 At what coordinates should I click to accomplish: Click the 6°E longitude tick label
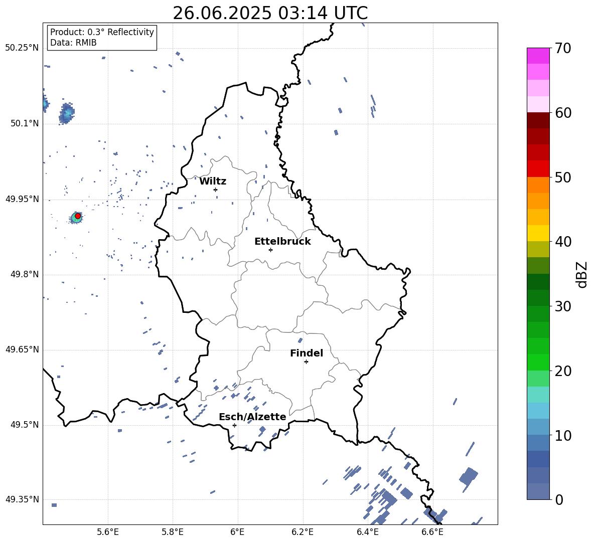pyautogui.click(x=237, y=532)
